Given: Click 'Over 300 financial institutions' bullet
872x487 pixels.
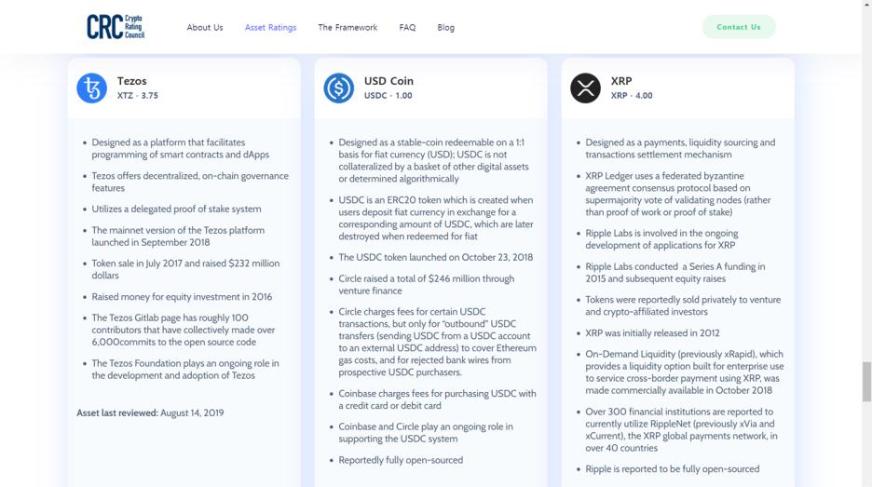Looking at the screenshot, I should click(681, 430).
